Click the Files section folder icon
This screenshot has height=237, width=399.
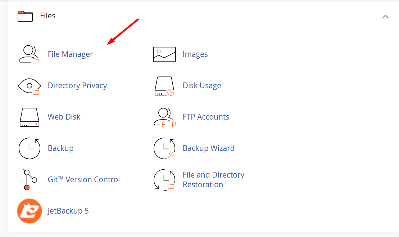point(25,16)
